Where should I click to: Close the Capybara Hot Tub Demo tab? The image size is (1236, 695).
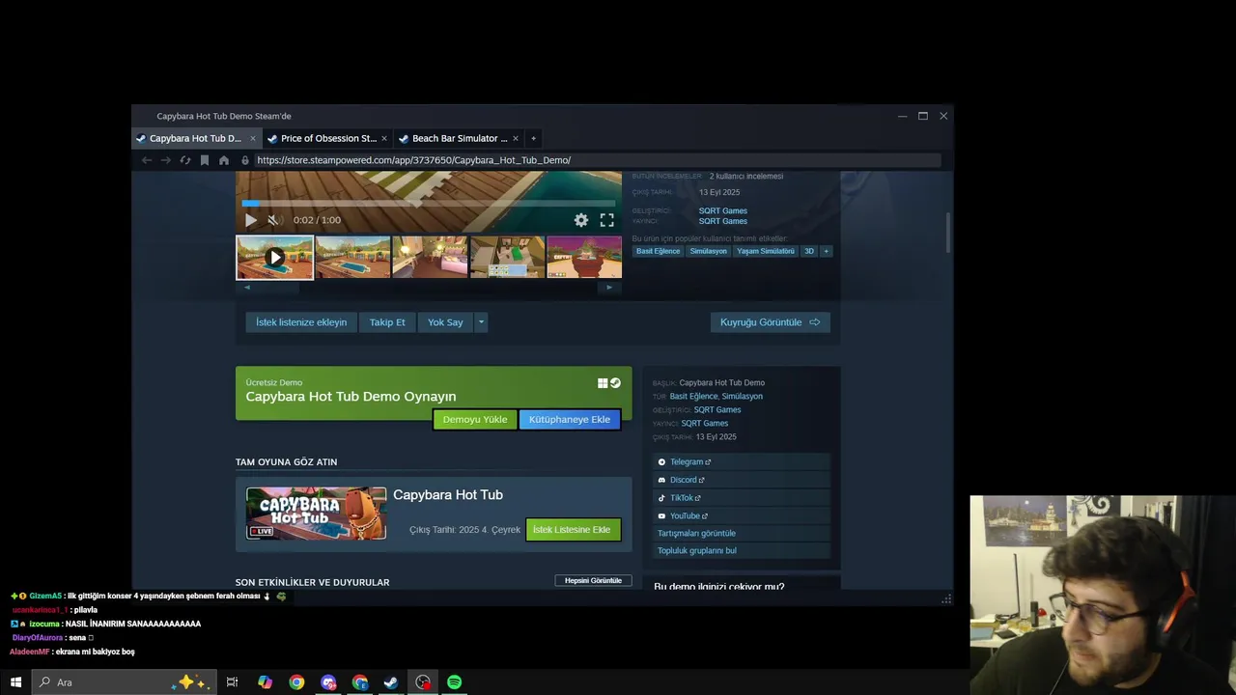tap(253, 138)
